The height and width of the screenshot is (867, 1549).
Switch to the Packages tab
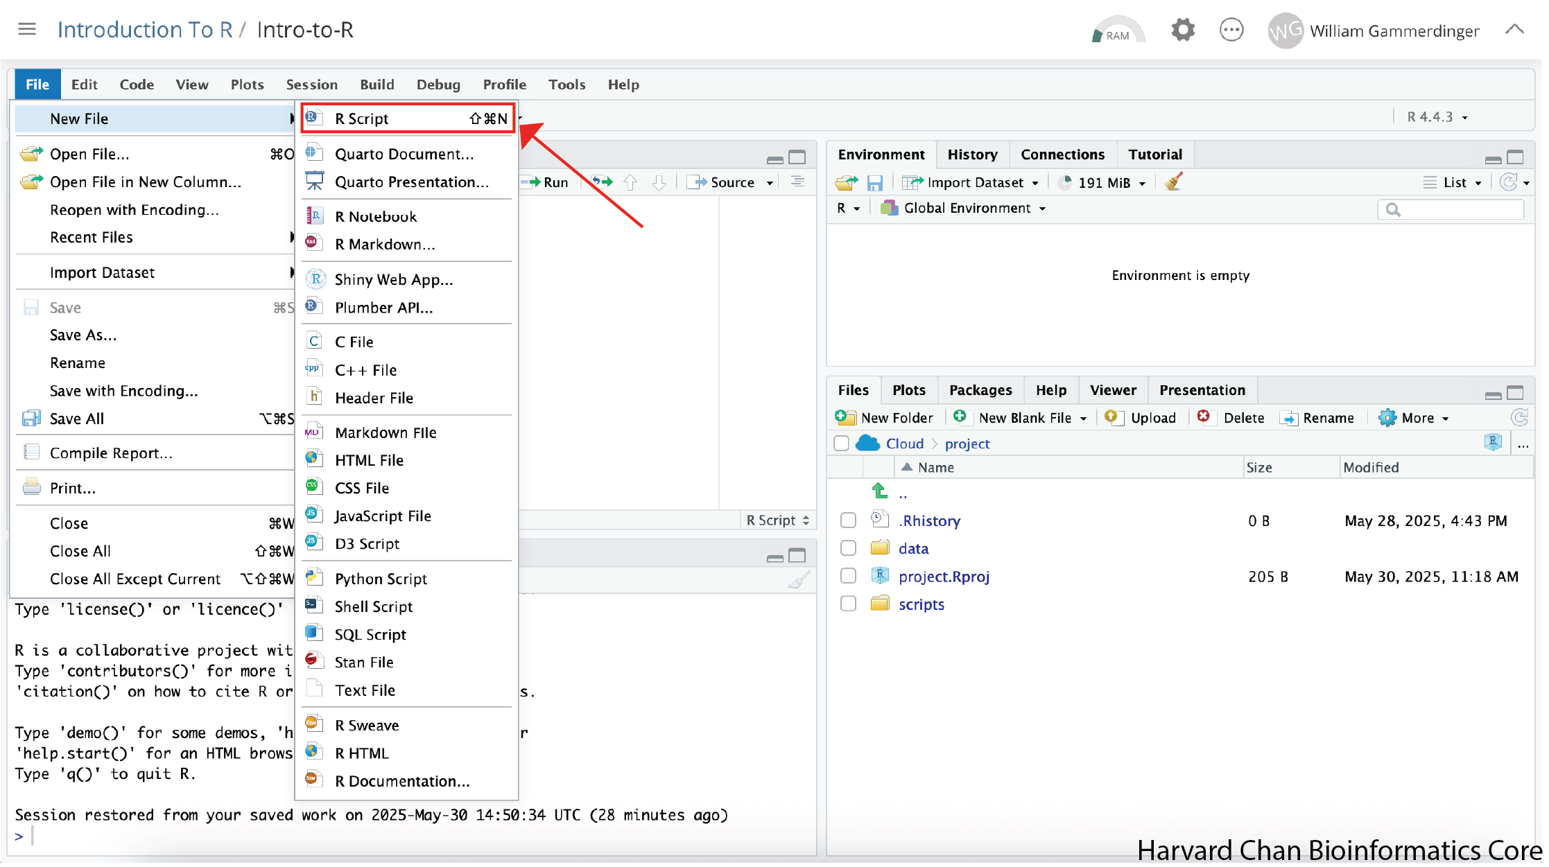tap(980, 390)
